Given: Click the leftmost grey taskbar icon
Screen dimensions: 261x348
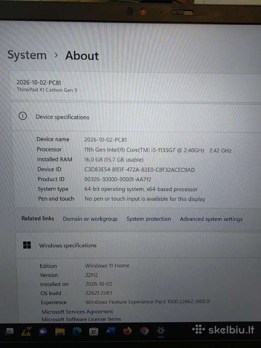Looking at the screenshot, I should pos(9,332).
